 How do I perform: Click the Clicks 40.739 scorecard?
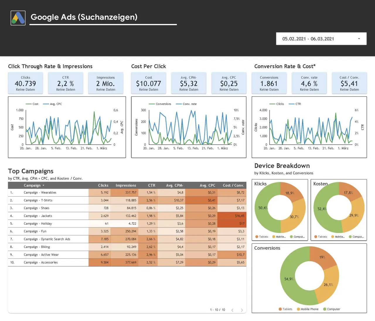(x=25, y=83)
